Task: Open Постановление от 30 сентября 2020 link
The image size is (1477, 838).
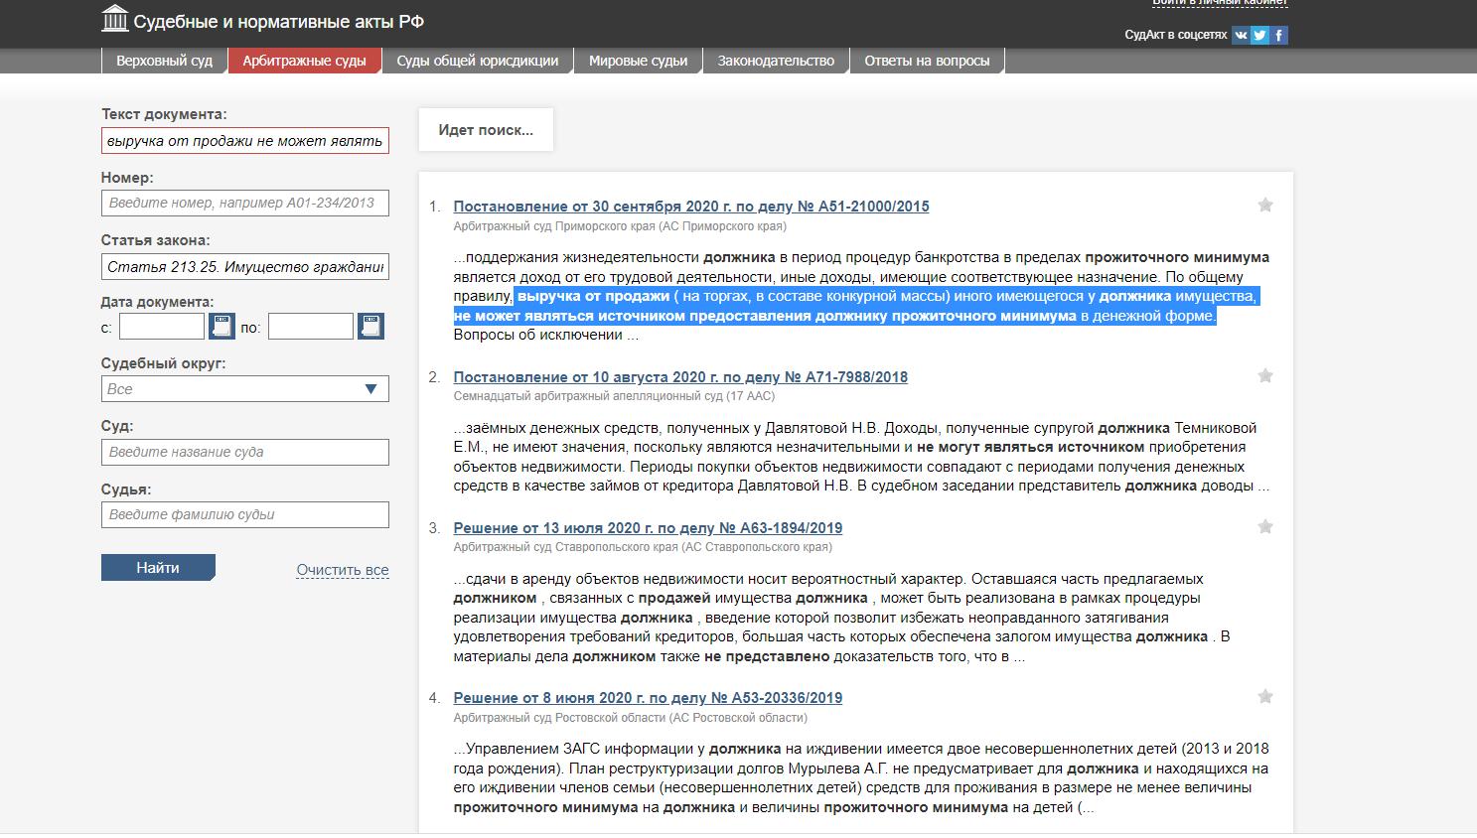Action: point(691,207)
